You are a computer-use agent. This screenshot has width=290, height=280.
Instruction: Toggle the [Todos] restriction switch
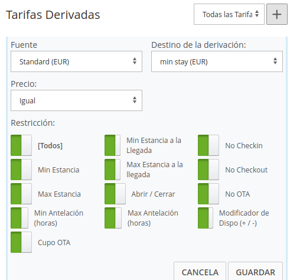click(21, 145)
